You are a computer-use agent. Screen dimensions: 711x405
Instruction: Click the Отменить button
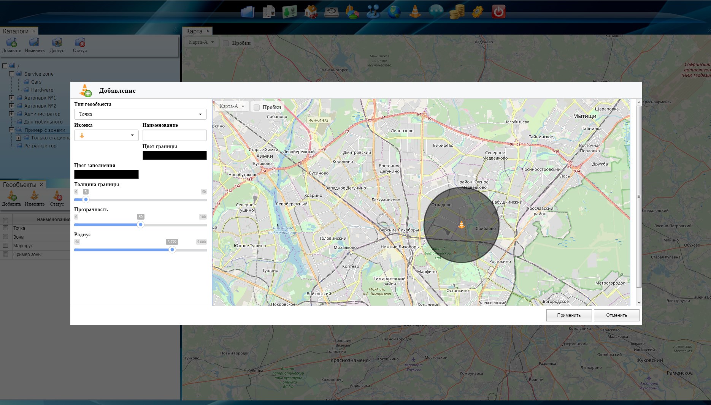[x=616, y=315]
